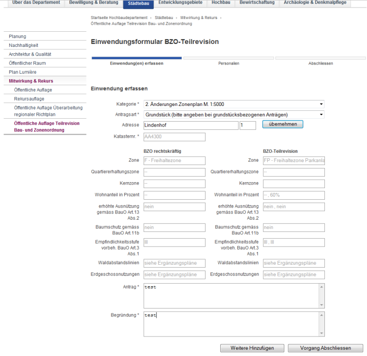Open the Antragsart dropdown

click(x=234, y=114)
